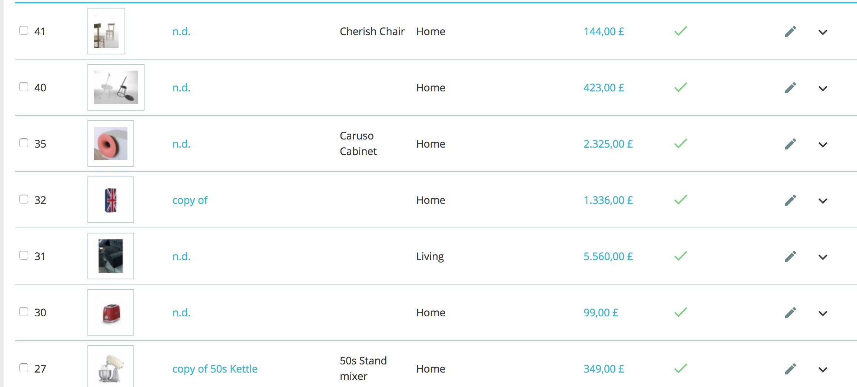Toggle the green status check for product 41

(x=681, y=31)
